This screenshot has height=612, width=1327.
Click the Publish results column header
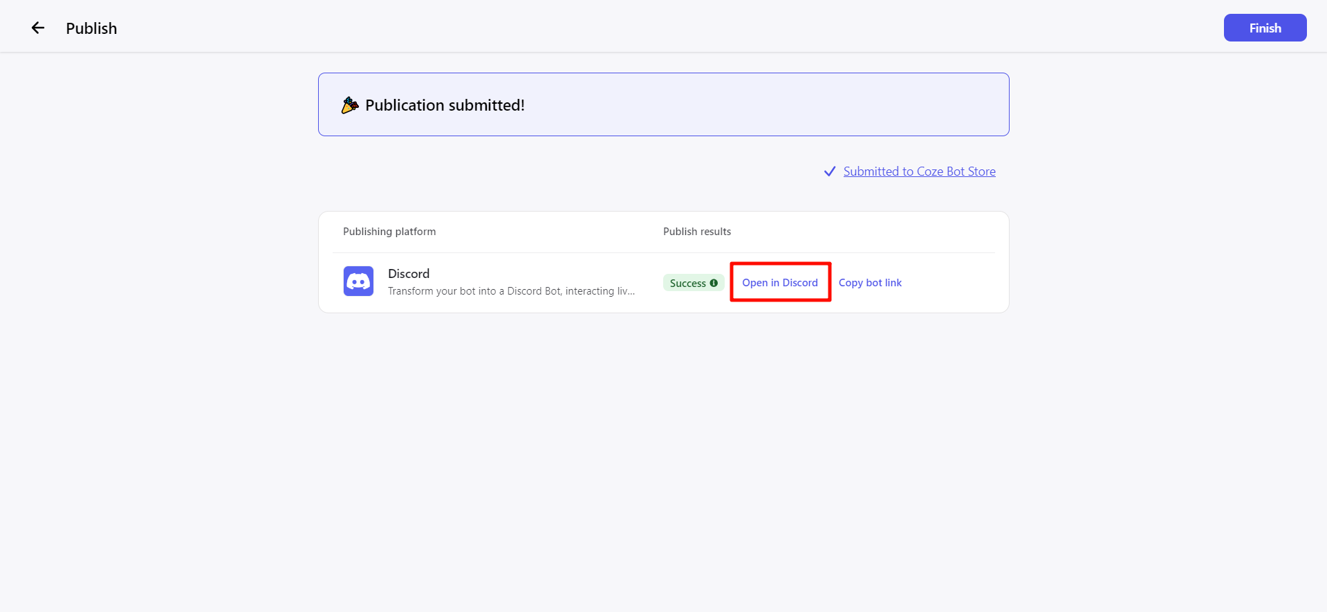point(697,232)
